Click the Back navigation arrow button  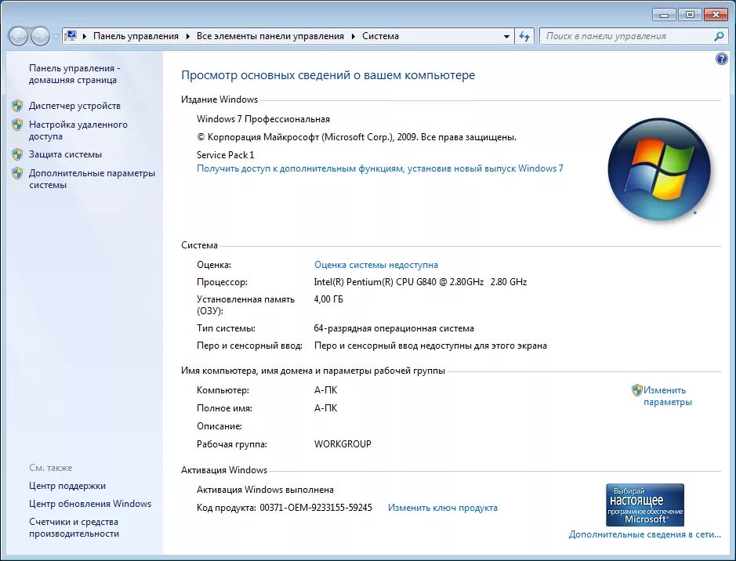pyautogui.click(x=18, y=36)
